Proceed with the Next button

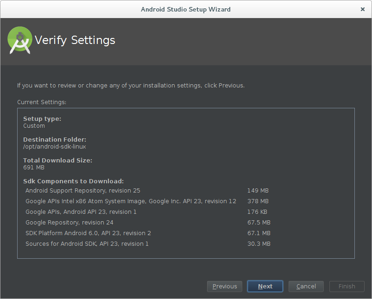[265, 287]
